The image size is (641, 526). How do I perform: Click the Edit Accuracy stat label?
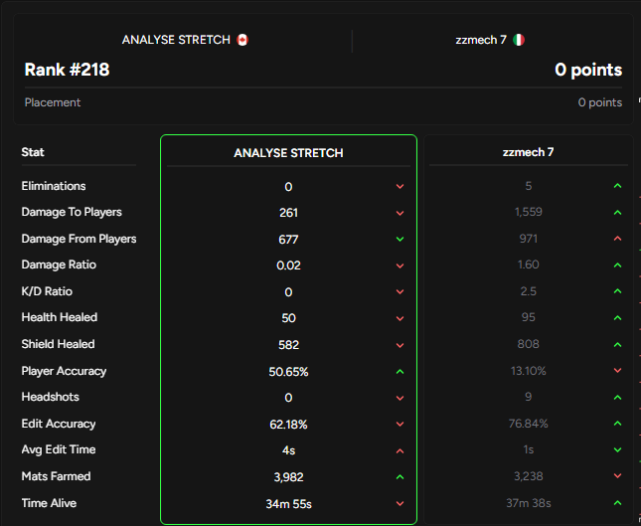(59, 424)
